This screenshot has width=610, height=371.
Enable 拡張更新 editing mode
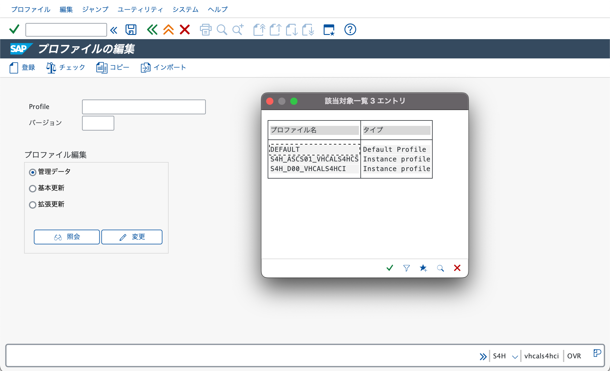pos(33,205)
